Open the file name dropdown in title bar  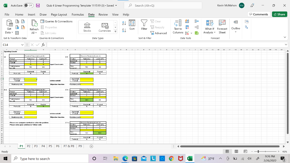[116, 6]
